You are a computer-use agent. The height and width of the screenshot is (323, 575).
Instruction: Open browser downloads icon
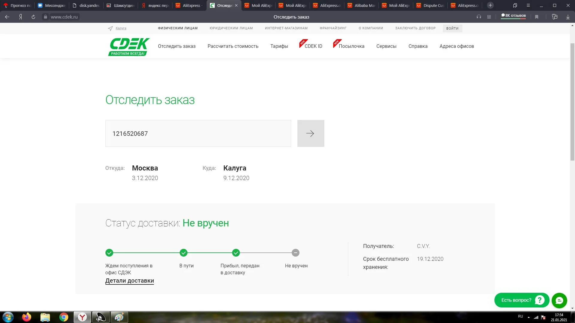tap(568, 17)
